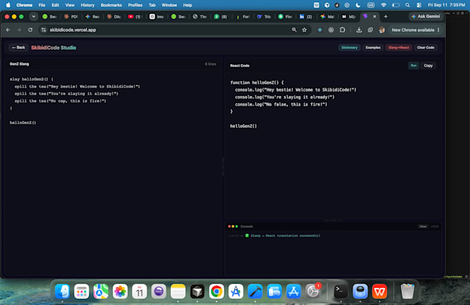
Task: Open Finder from the Dock
Action: point(62,291)
